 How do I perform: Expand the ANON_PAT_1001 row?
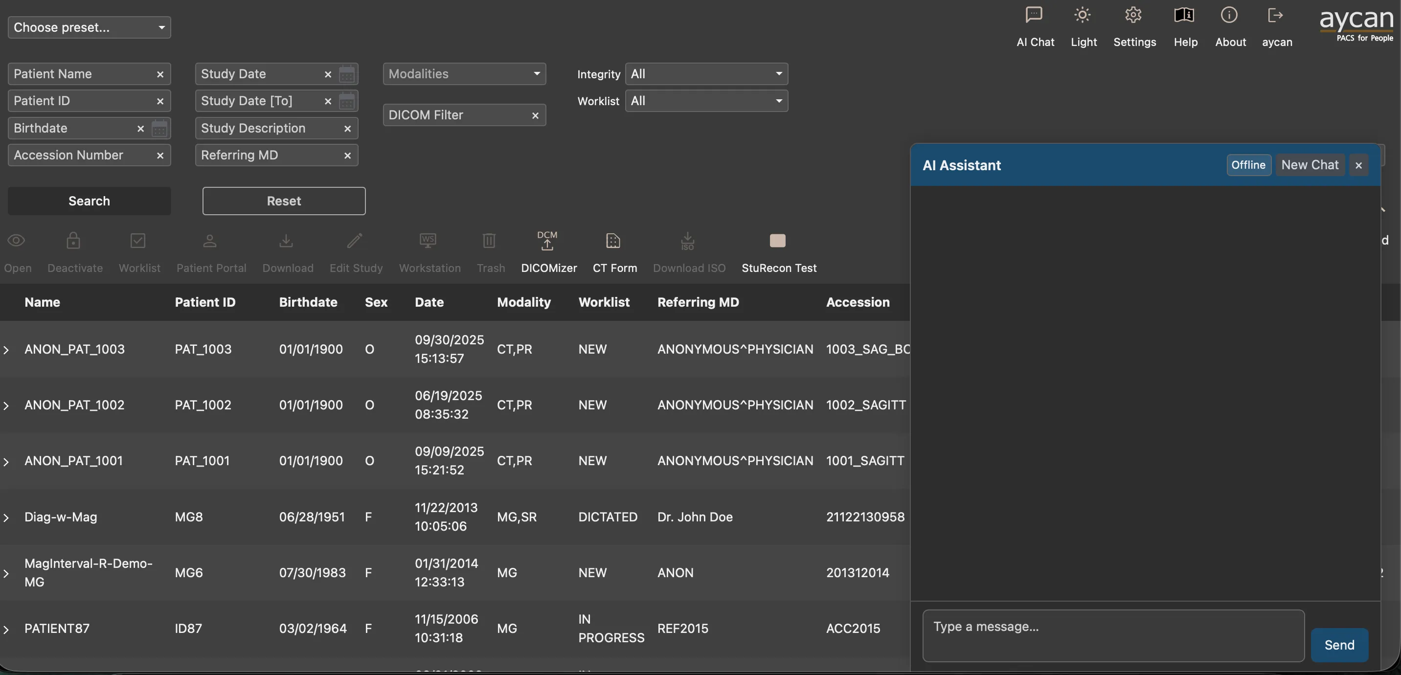[6, 462]
